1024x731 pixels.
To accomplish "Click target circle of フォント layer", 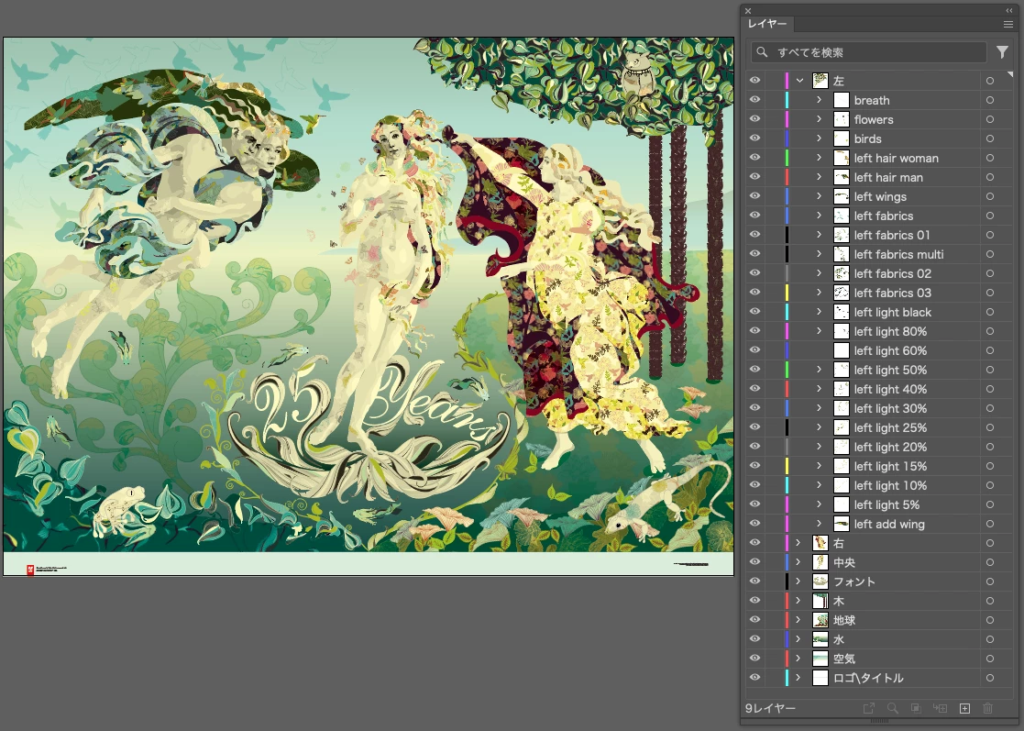I will (990, 581).
